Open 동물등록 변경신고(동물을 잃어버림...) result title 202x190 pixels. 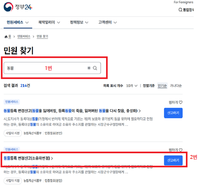[x=72, y=111]
